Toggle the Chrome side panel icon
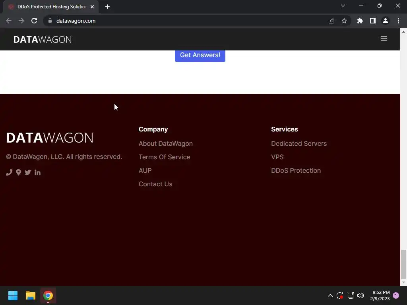Image resolution: width=407 pixels, height=305 pixels. point(373,21)
